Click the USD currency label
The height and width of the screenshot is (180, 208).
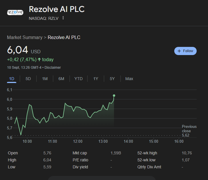[36, 52]
